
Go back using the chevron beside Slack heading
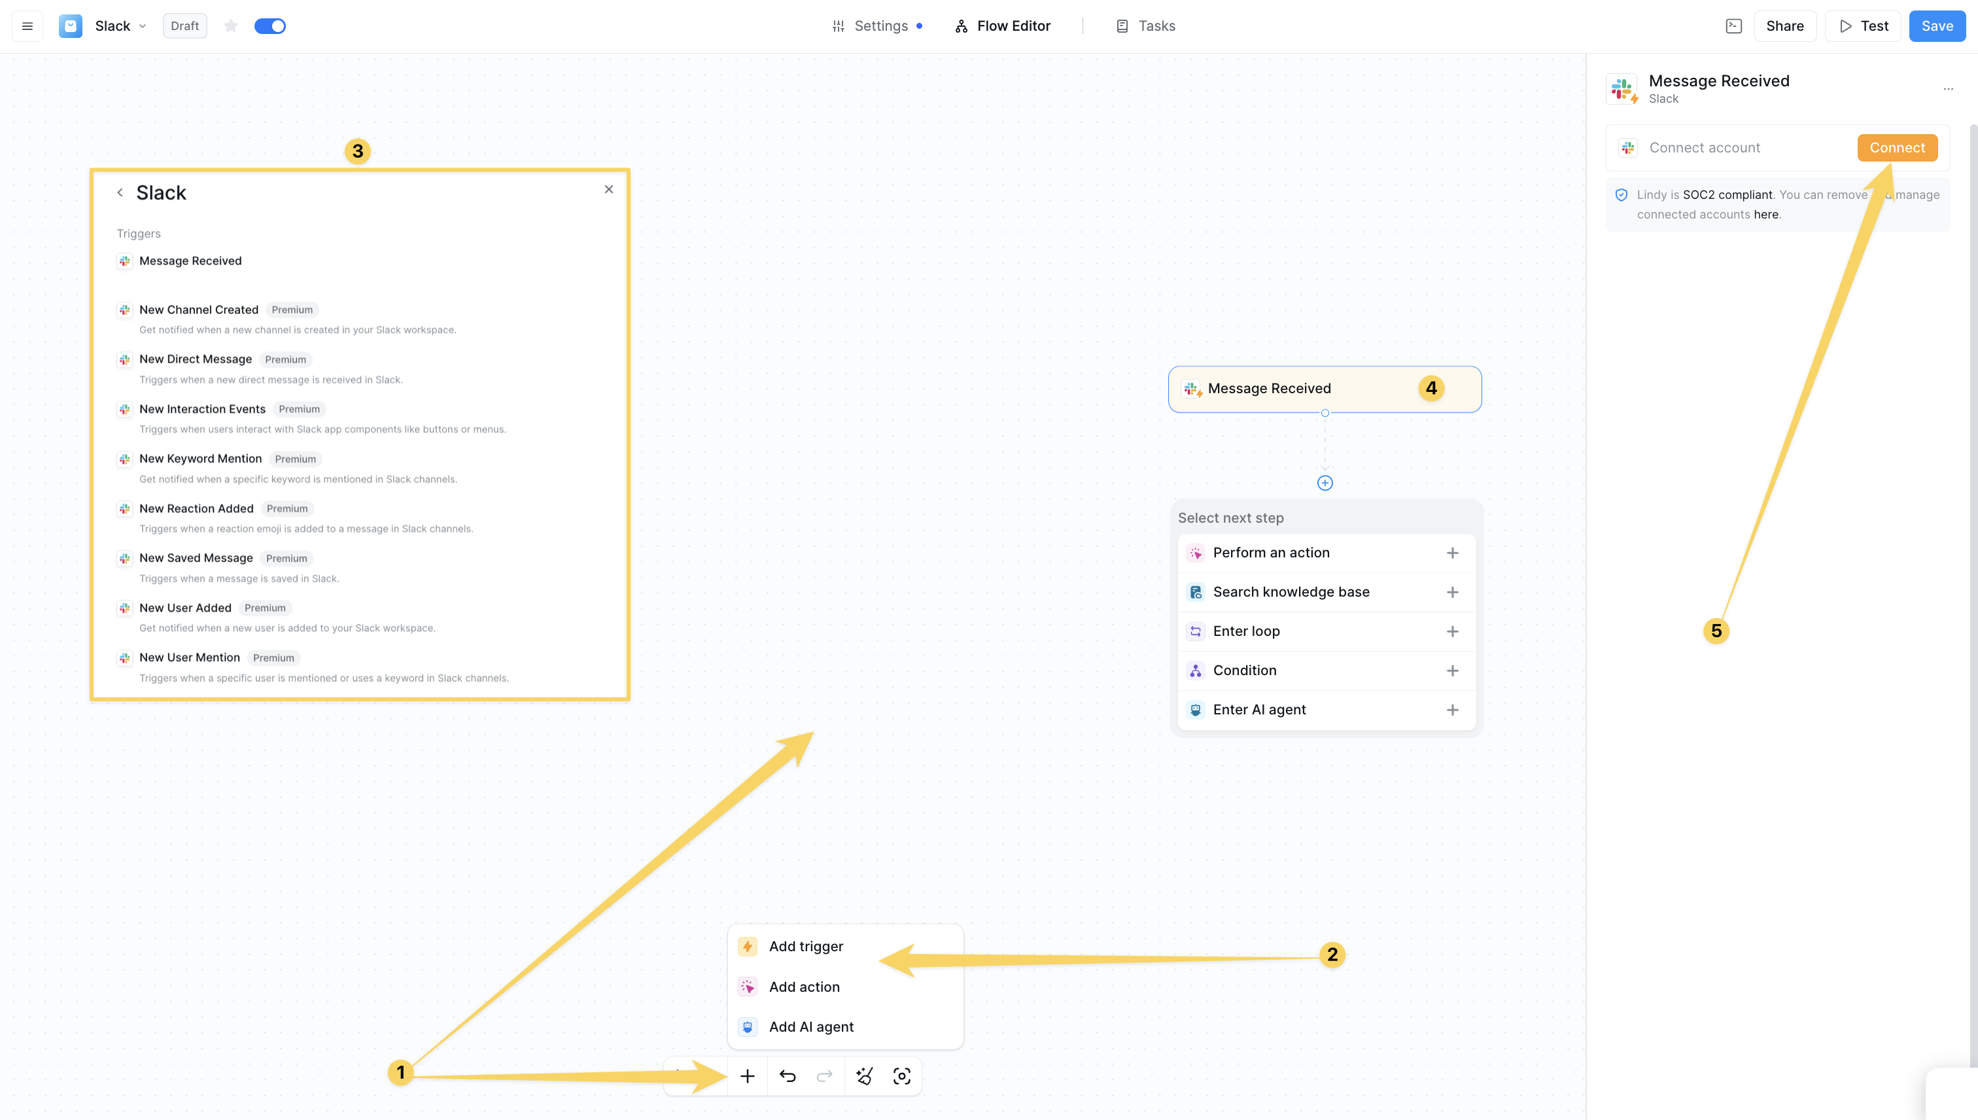coord(120,192)
